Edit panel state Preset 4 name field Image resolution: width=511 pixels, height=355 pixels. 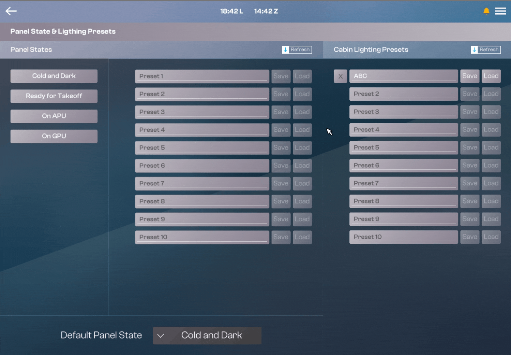tap(202, 130)
